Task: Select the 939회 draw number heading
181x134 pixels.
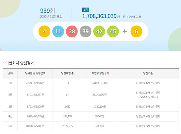Action: (x=48, y=11)
